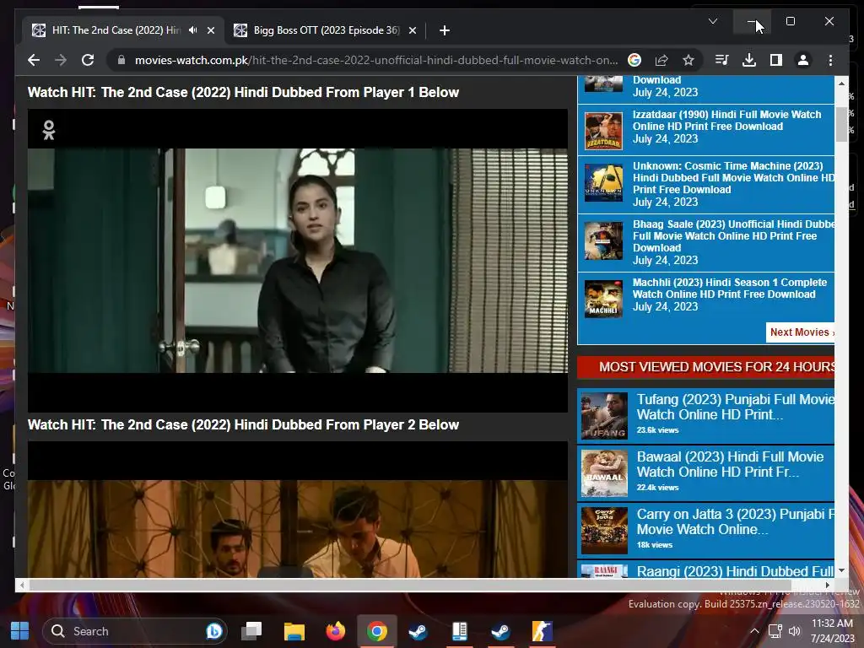Go back to the previous page
Screen dimensions: 864x648
(x=34, y=60)
